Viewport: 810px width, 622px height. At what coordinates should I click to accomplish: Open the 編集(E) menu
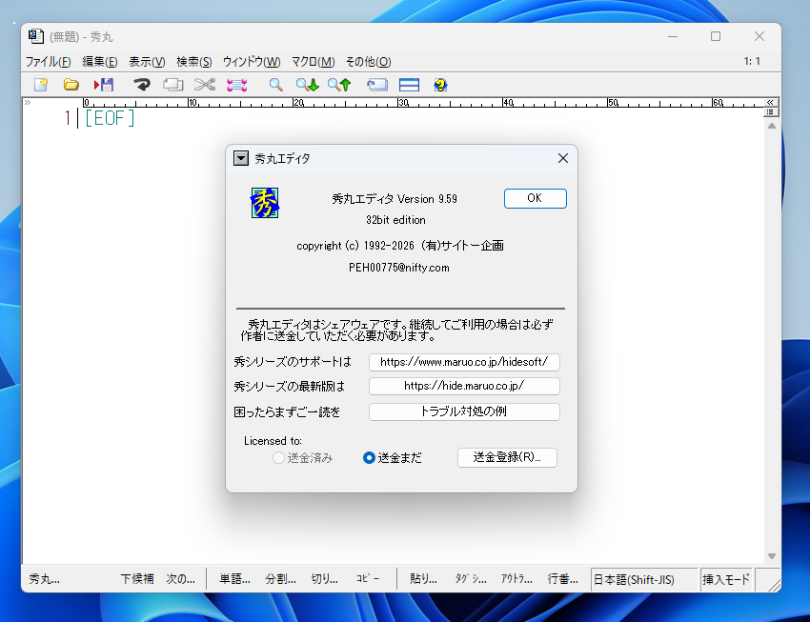coord(100,62)
